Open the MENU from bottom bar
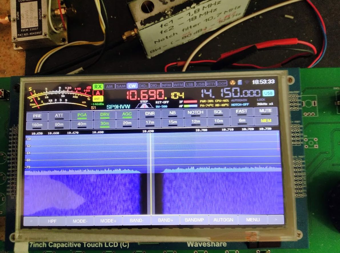The image size is (340, 253). tap(253, 220)
